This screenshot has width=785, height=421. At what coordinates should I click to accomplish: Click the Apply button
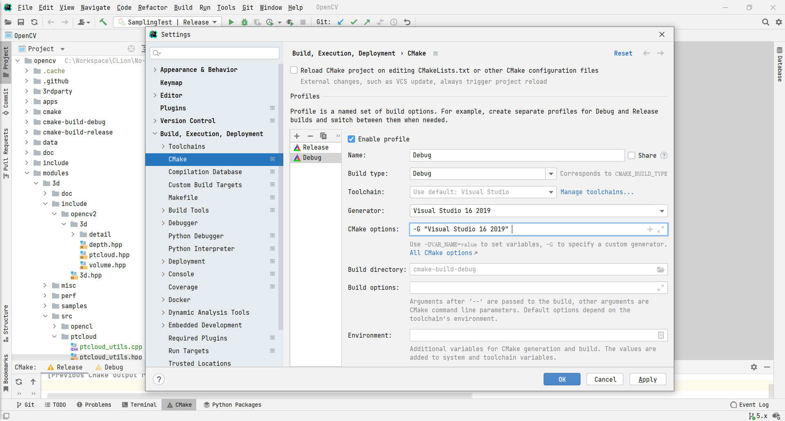[647, 379]
